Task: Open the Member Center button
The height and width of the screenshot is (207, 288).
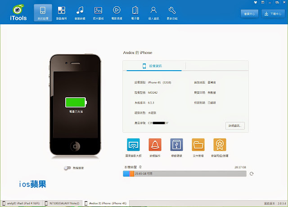Action: pyautogui.click(x=249, y=14)
